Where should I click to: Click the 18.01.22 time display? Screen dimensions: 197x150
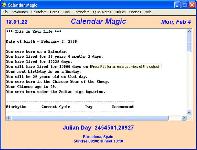[17, 22]
